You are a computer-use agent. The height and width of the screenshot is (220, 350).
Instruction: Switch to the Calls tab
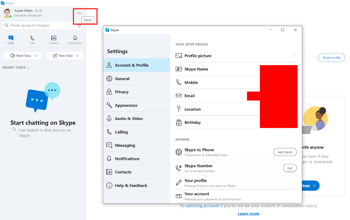tap(32, 40)
